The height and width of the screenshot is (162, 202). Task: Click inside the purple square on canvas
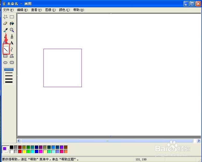click(63, 68)
